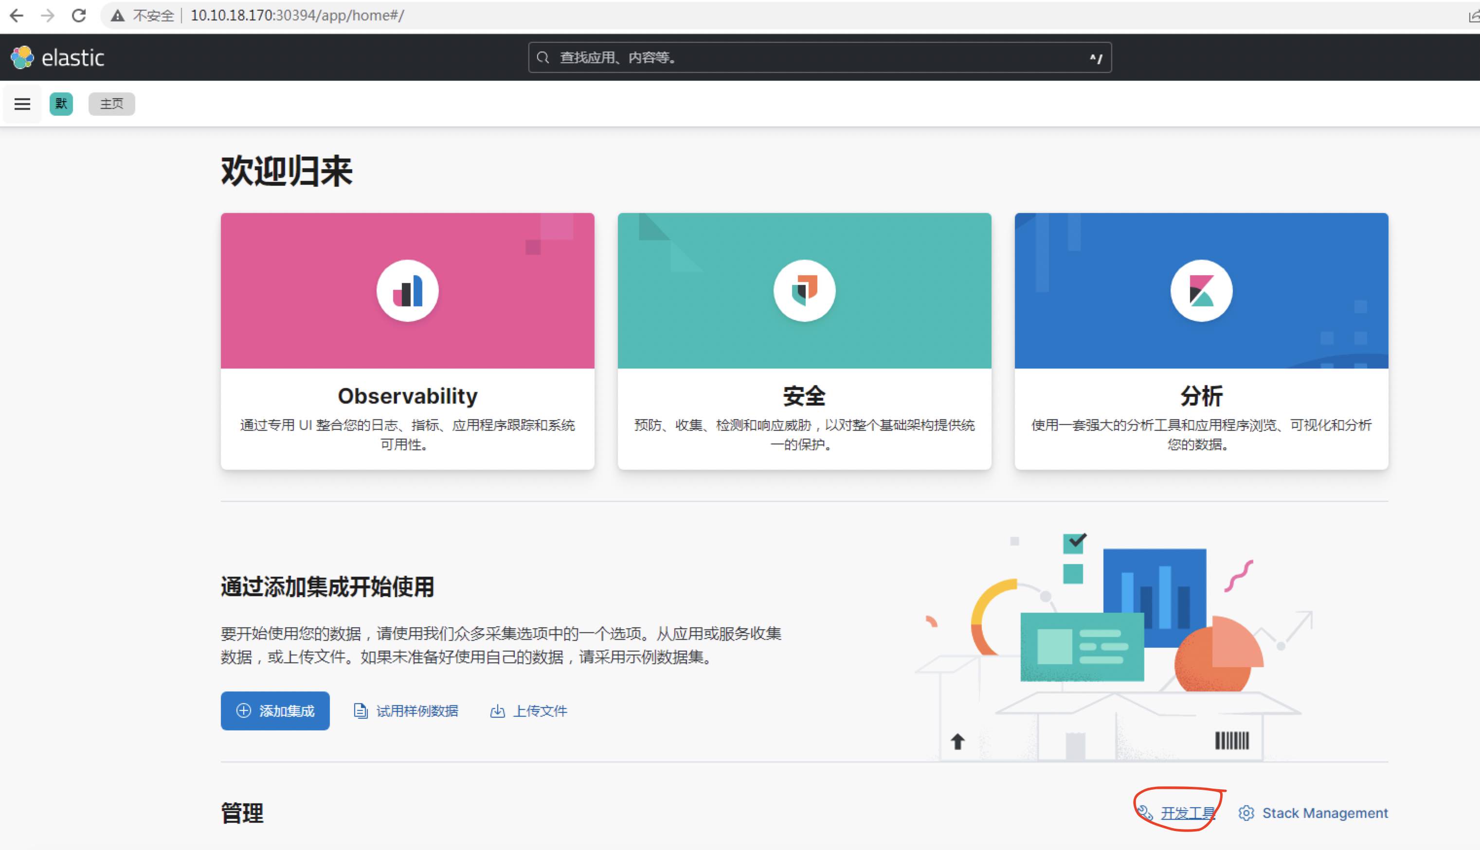
Task: Click the security shield icon on 安全 card
Action: 804,290
